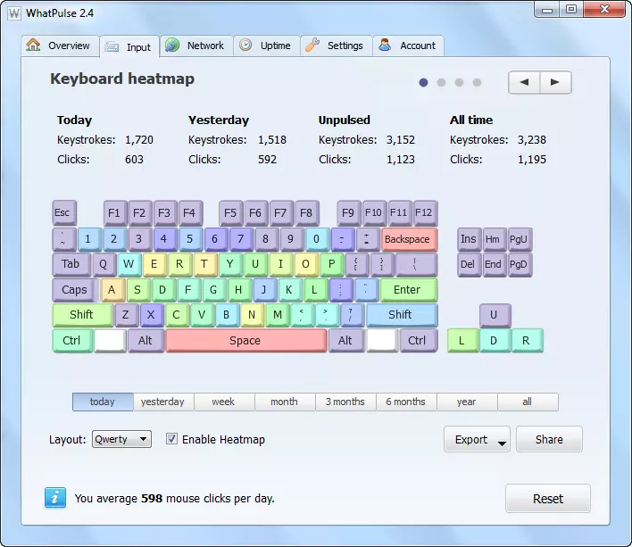Choose the yesterday time range
The height and width of the screenshot is (547, 632).
(x=163, y=402)
